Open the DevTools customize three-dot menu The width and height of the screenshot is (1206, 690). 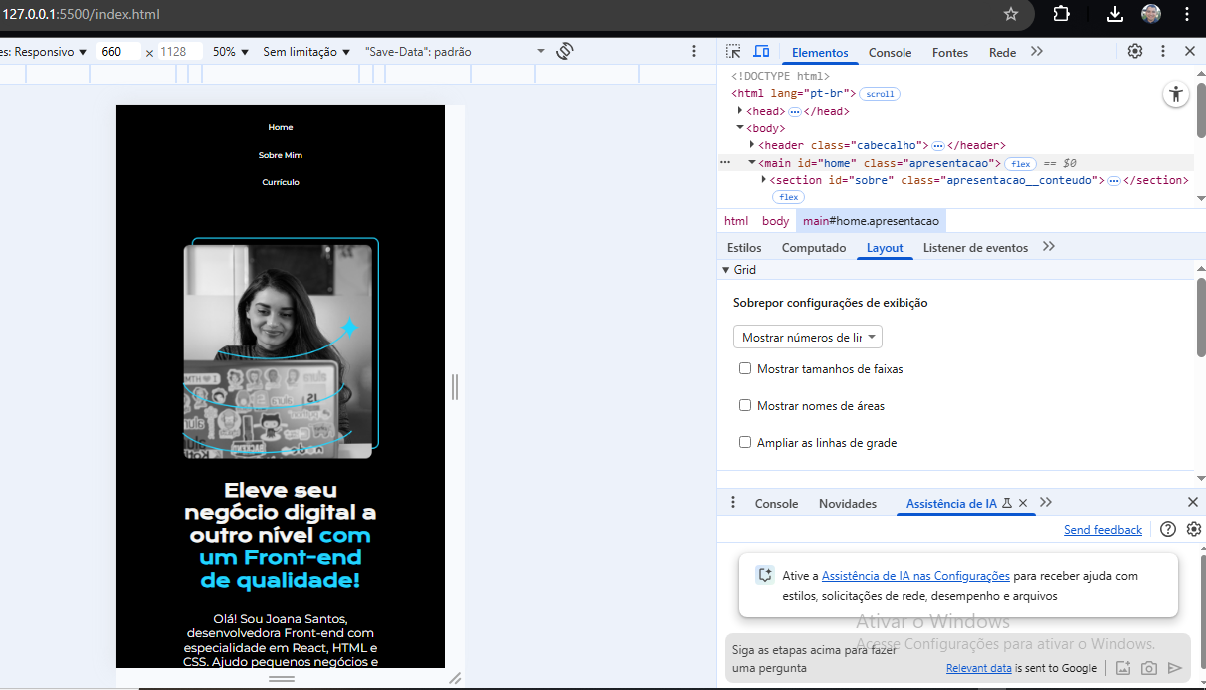coord(1163,51)
